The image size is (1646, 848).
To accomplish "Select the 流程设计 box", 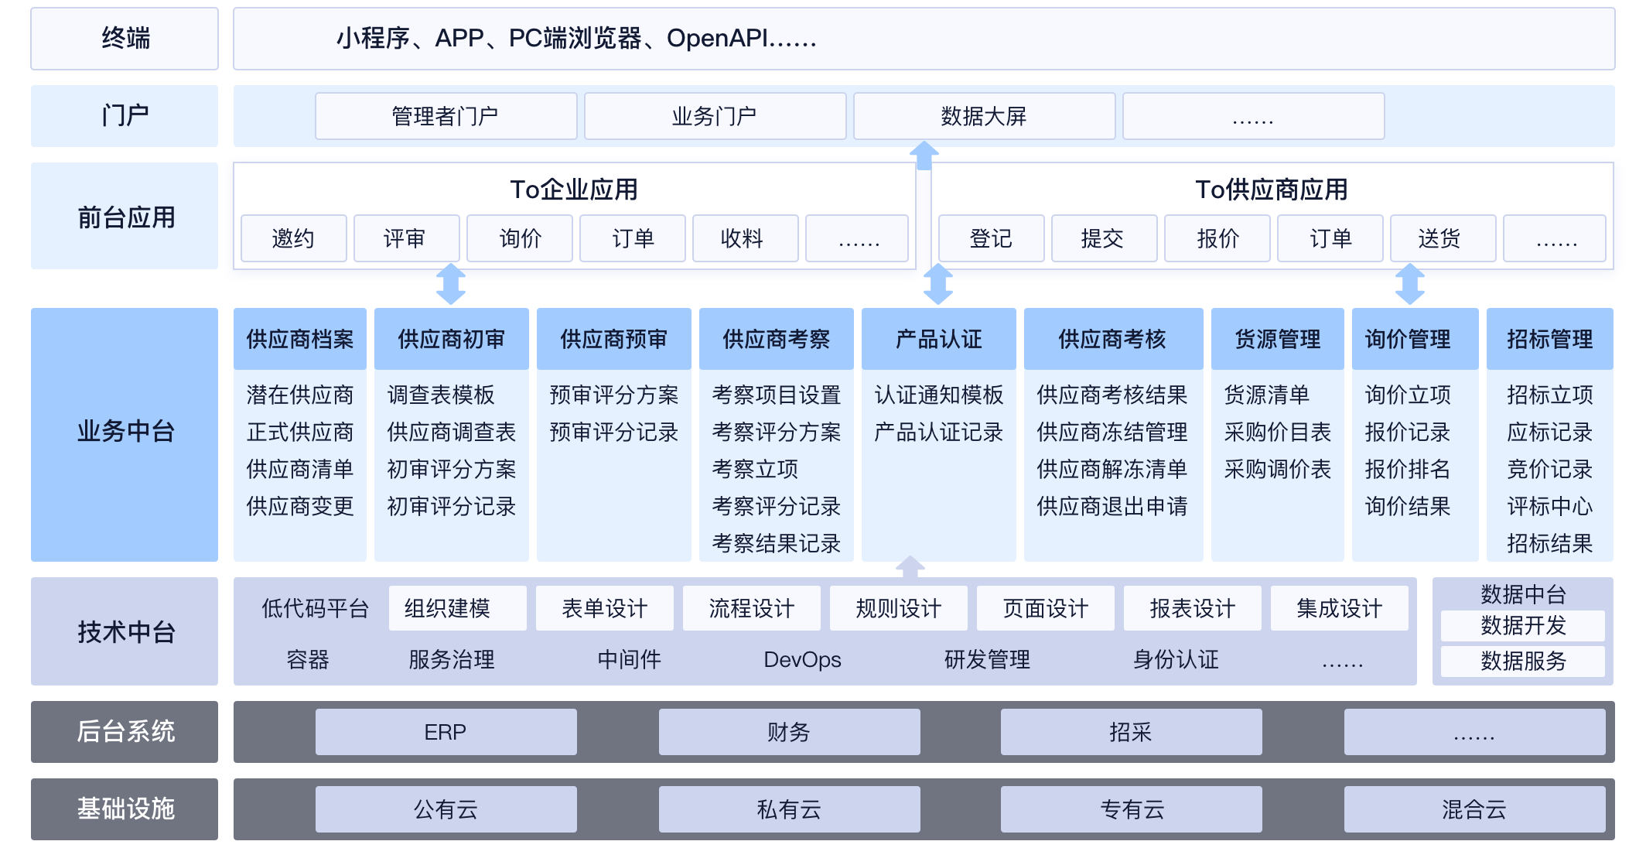I will click(752, 608).
